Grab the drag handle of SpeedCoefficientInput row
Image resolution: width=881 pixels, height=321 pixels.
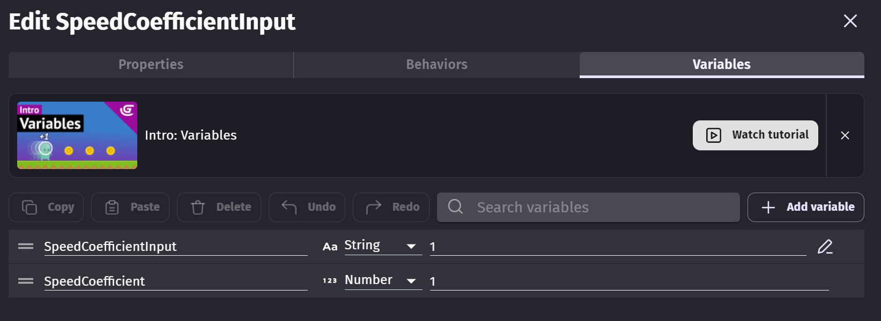26,246
